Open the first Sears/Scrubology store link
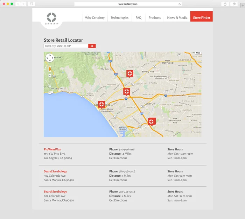 point(55,171)
